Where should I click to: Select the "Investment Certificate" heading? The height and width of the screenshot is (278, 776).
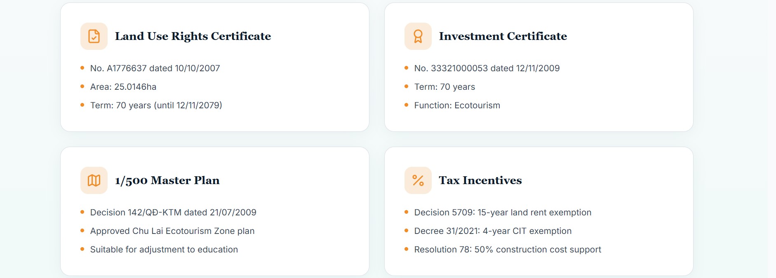pyautogui.click(x=503, y=36)
